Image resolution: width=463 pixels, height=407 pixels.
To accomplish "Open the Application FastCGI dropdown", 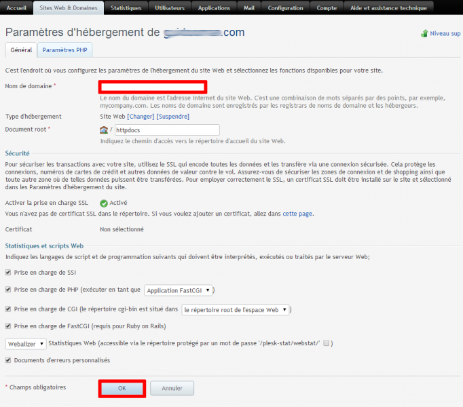I will point(179,290).
